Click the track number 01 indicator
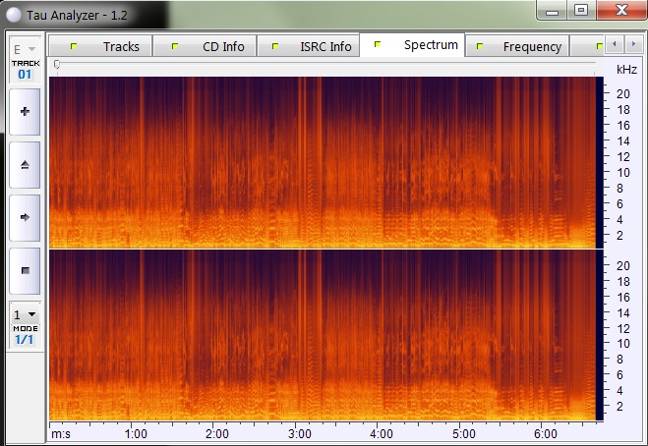Screen dimensions: 648x446 coord(25,74)
